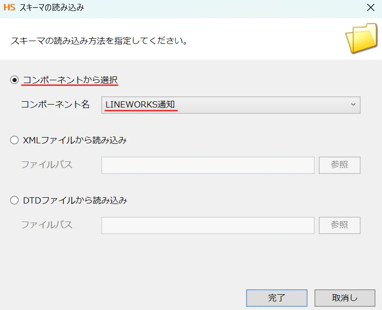Click the ファイルパス label under XMLファイルから読み込み
Viewport: 382px width, 310px height.
point(47,165)
